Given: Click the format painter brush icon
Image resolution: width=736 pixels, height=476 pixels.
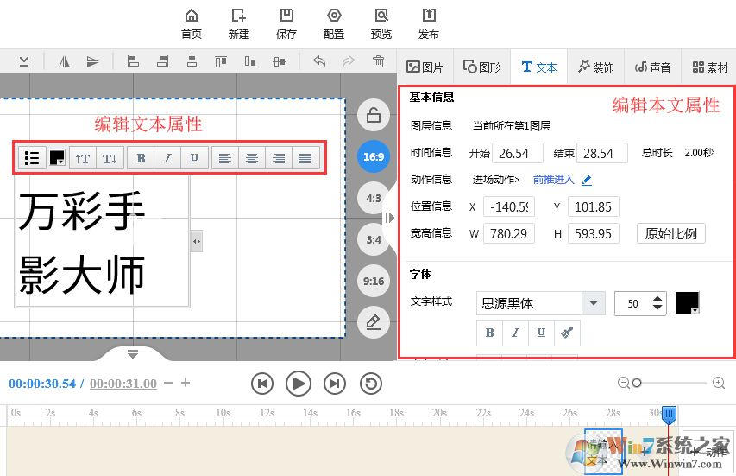Looking at the screenshot, I should [566, 333].
